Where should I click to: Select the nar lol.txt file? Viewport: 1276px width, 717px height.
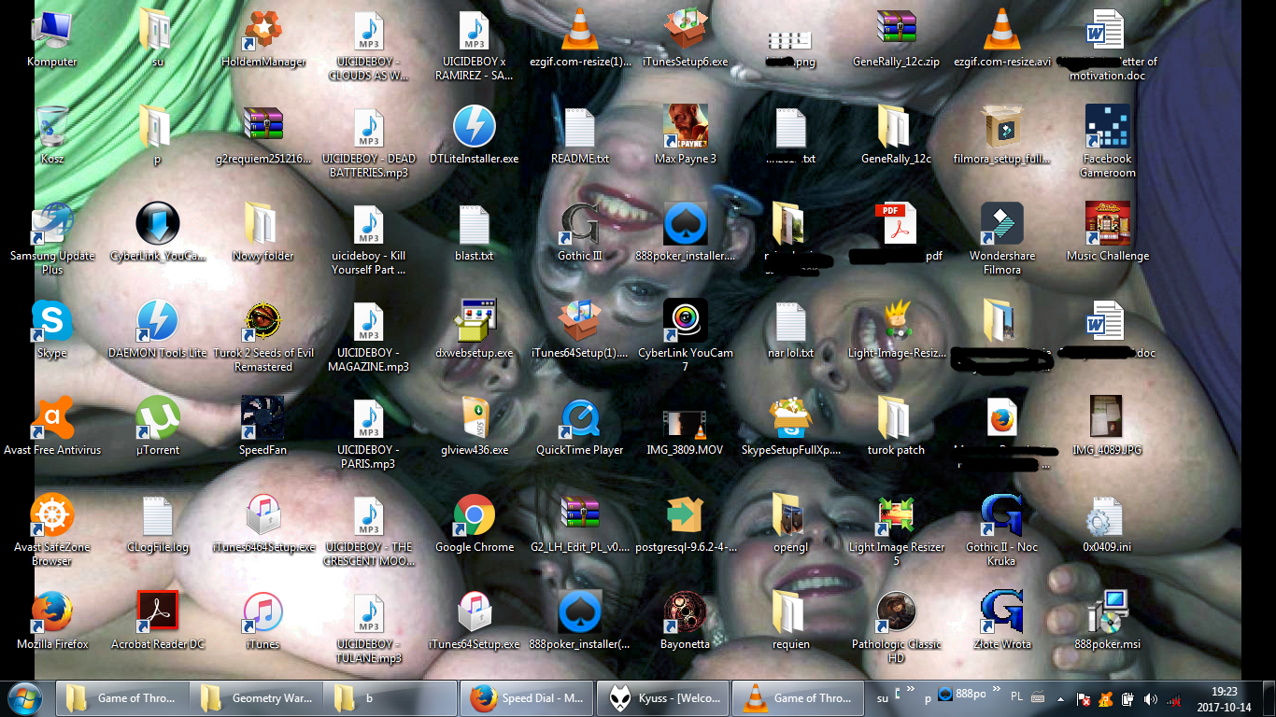click(x=791, y=330)
